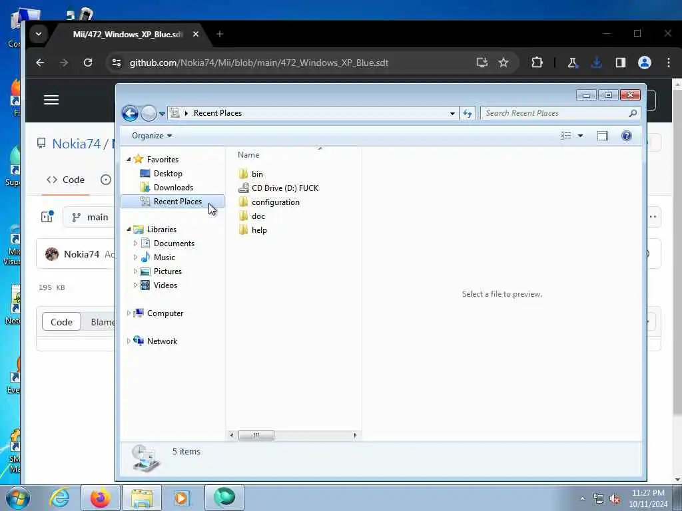The width and height of the screenshot is (682, 511).
Task: Select CD Drive (D:) item
Action: pyautogui.click(x=285, y=188)
